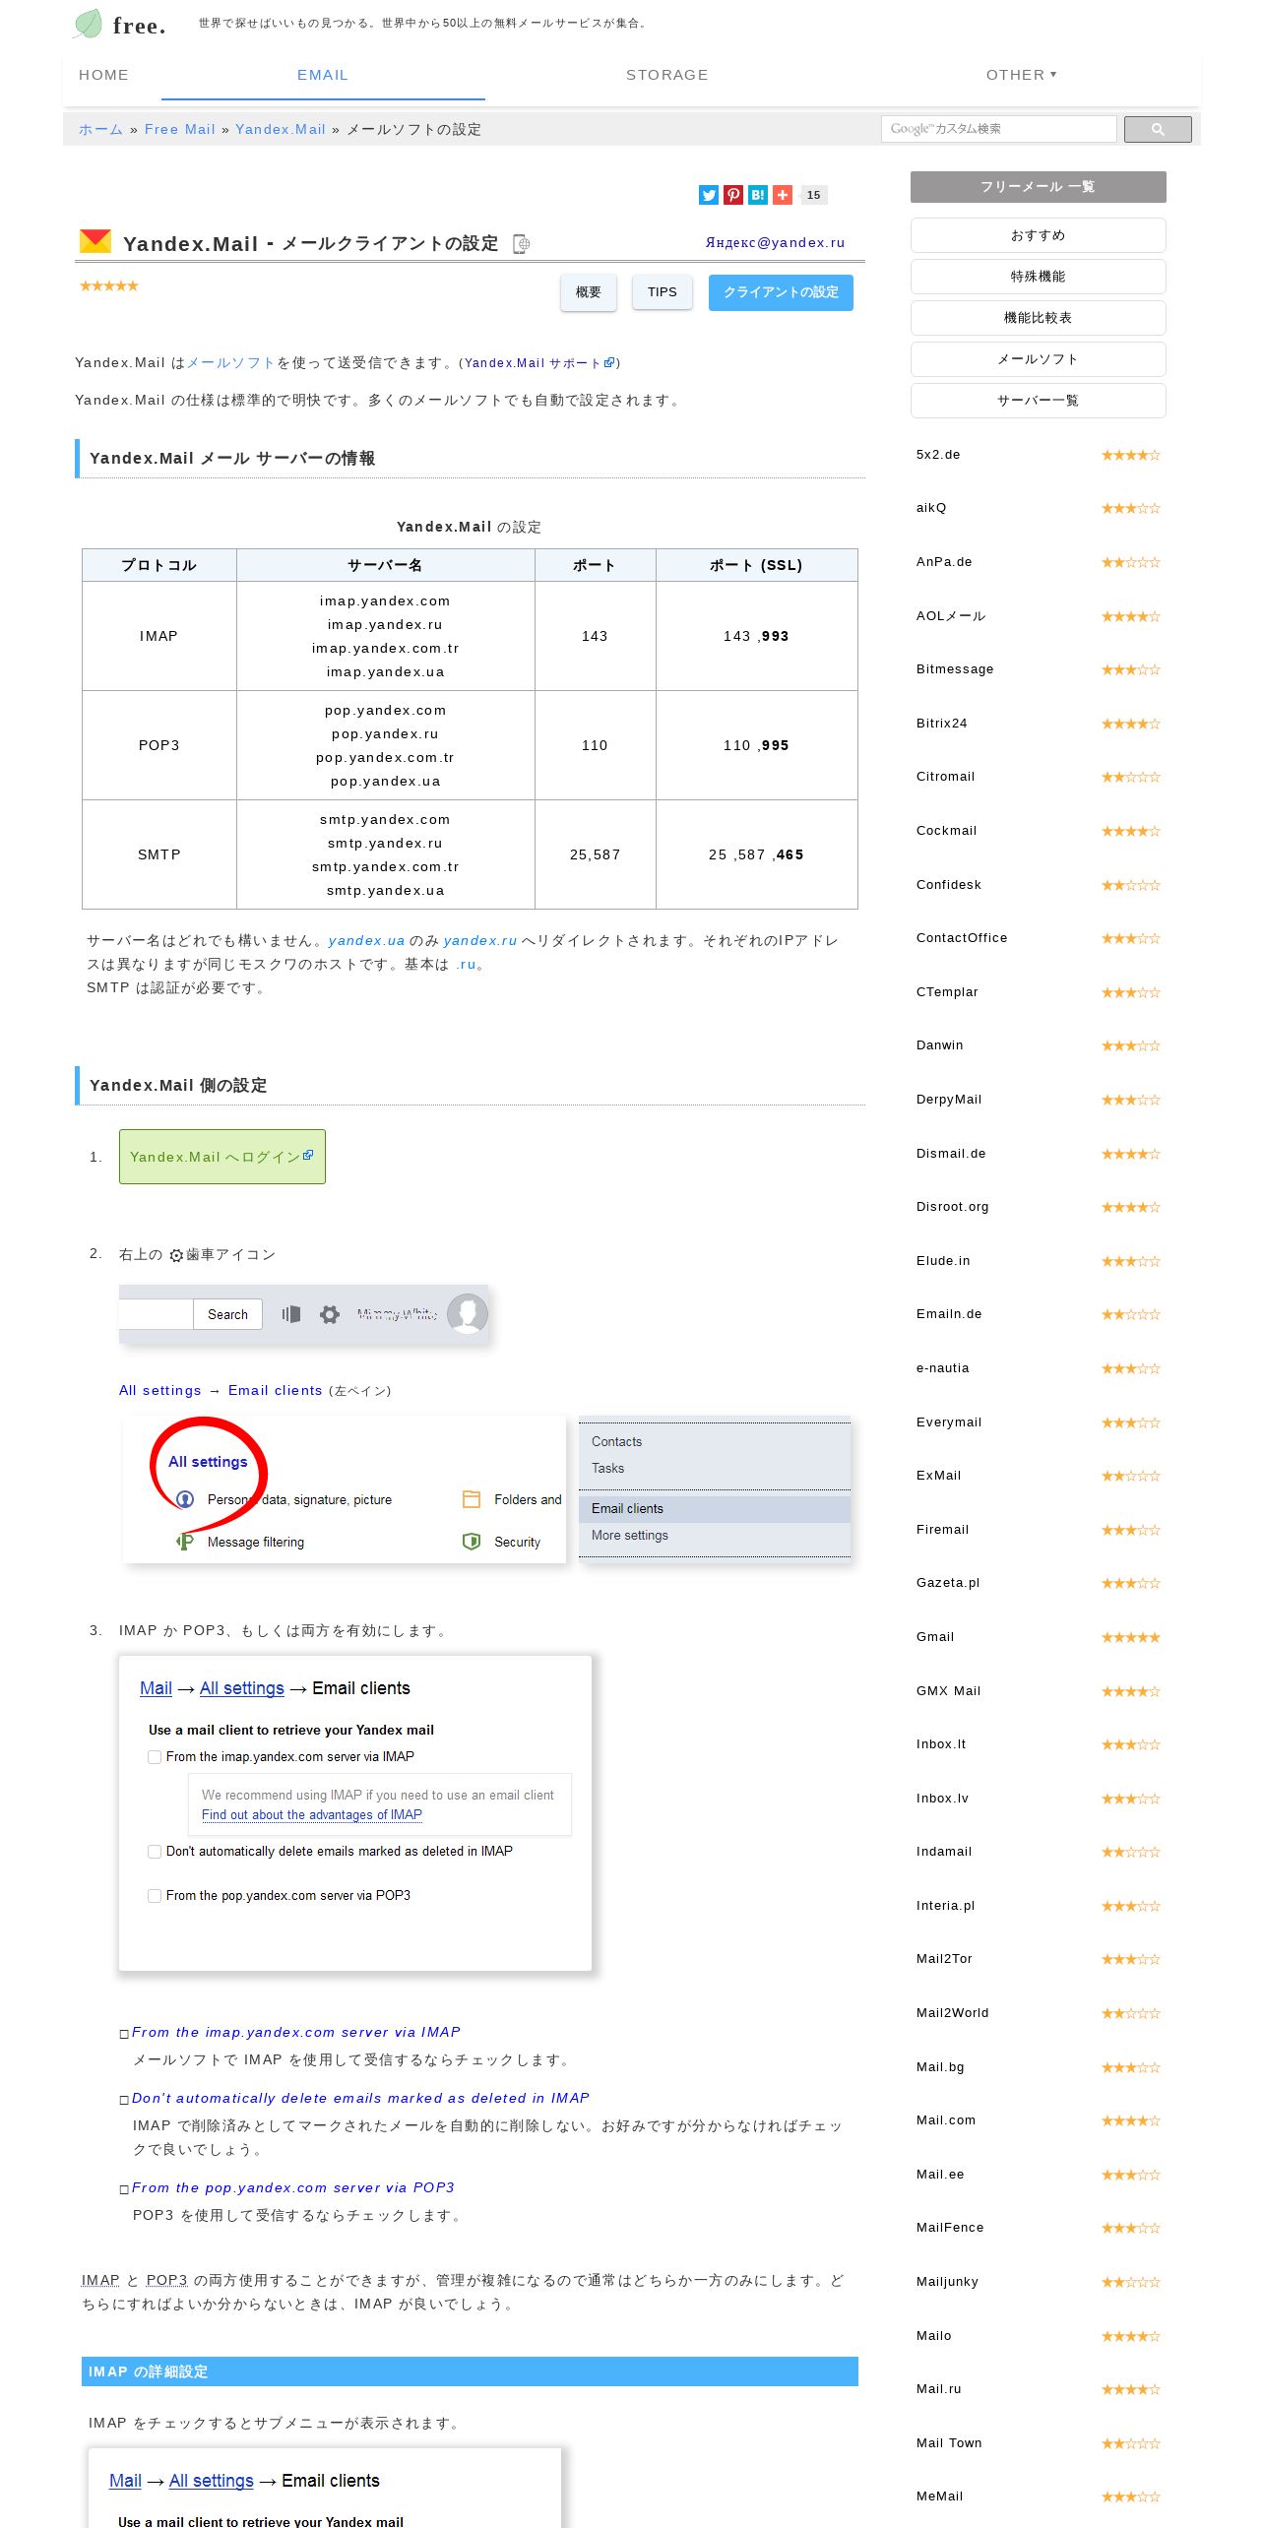Screen dimensions: 1264x2528
Task: Click the ホーム breadcrumb link
Action: 100,129
